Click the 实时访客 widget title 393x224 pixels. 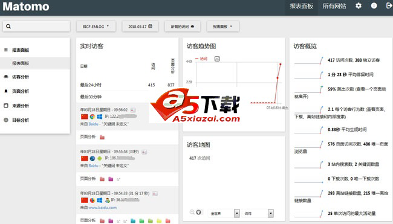click(91, 46)
